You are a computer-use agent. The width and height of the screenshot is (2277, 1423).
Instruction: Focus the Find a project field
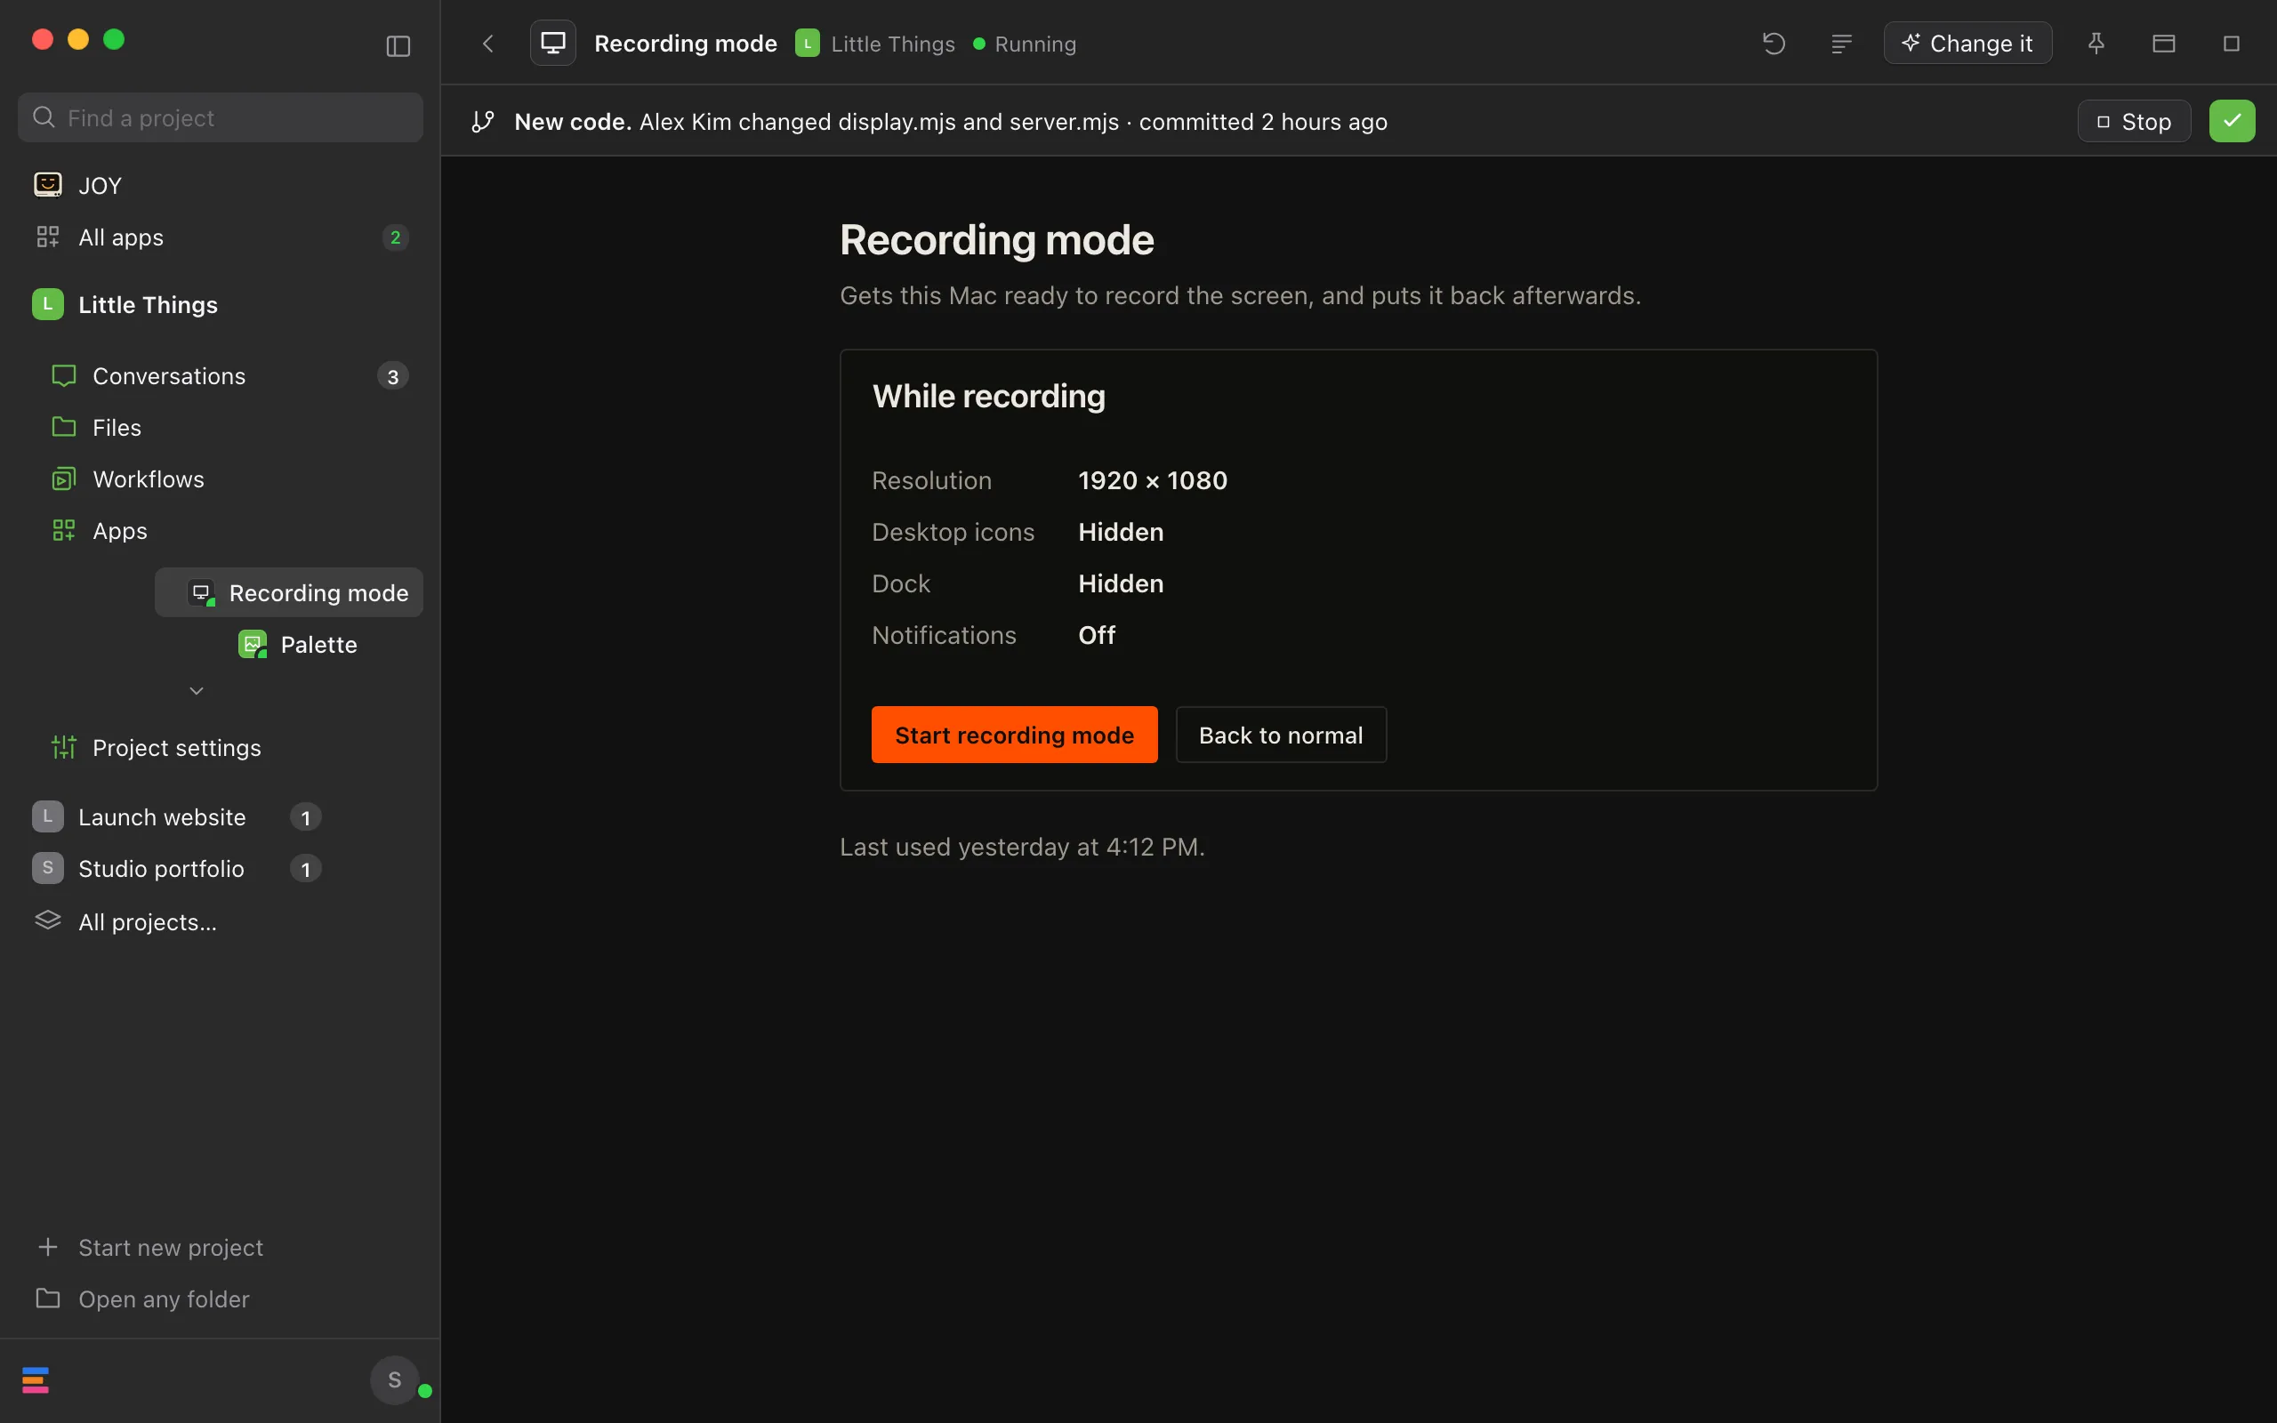pyautogui.click(x=221, y=117)
